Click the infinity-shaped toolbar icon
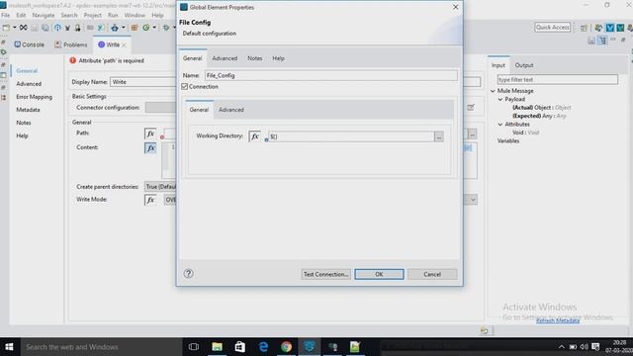This screenshot has height=356, width=633. point(24,28)
